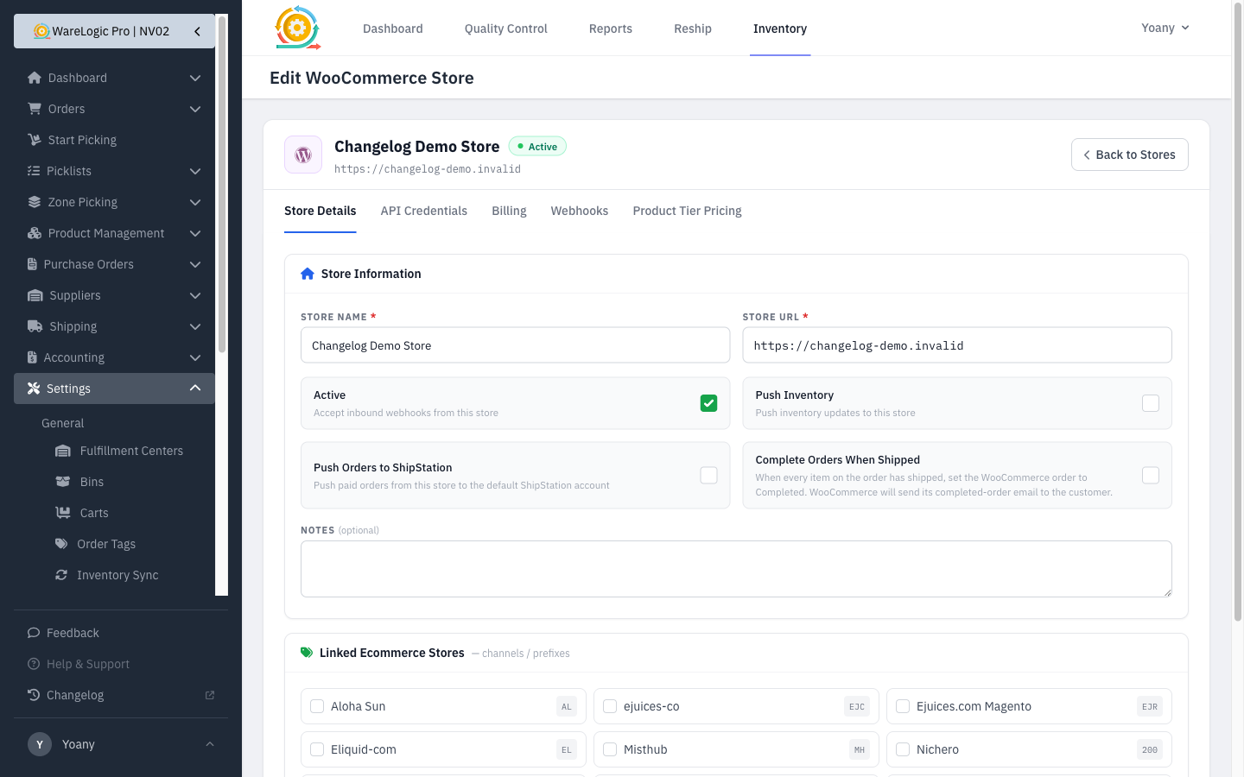The height and width of the screenshot is (777, 1244).
Task: Click the Shipping truck icon
Action: pyautogui.click(x=35, y=326)
